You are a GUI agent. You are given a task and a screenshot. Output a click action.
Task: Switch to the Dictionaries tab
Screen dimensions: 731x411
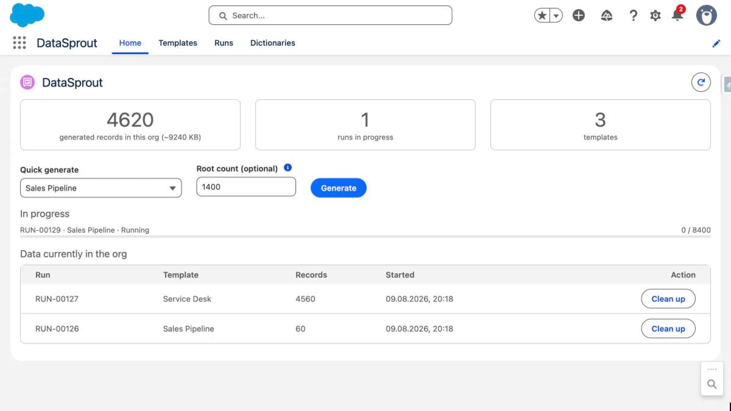click(273, 43)
